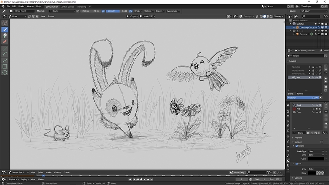Open the Shading options dropdown
The image size is (329, 185).
click(278, 16)
